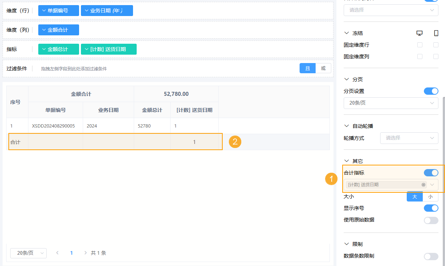Select the 小 size option
The image size is (445, 266).
pos(430,196)
